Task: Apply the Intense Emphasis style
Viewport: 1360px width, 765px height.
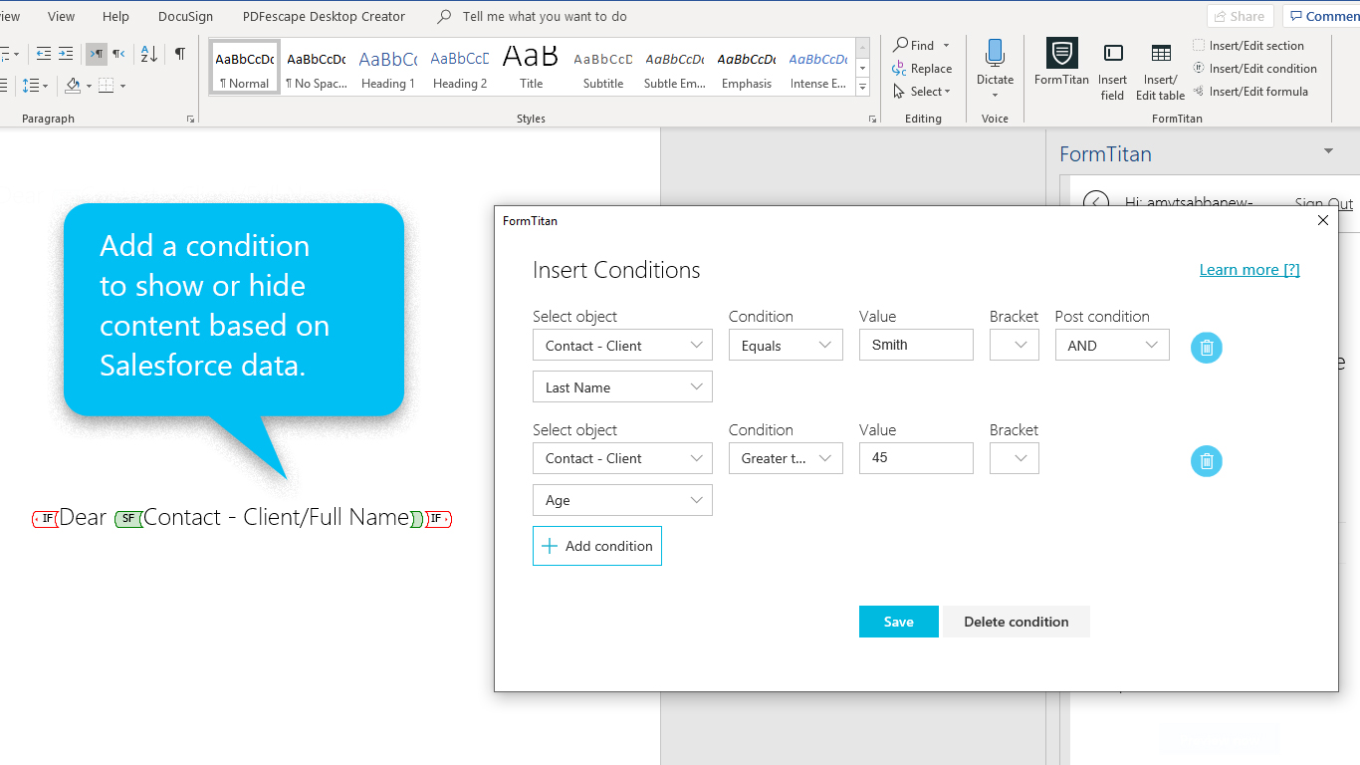Action: [x=817, y=67]
